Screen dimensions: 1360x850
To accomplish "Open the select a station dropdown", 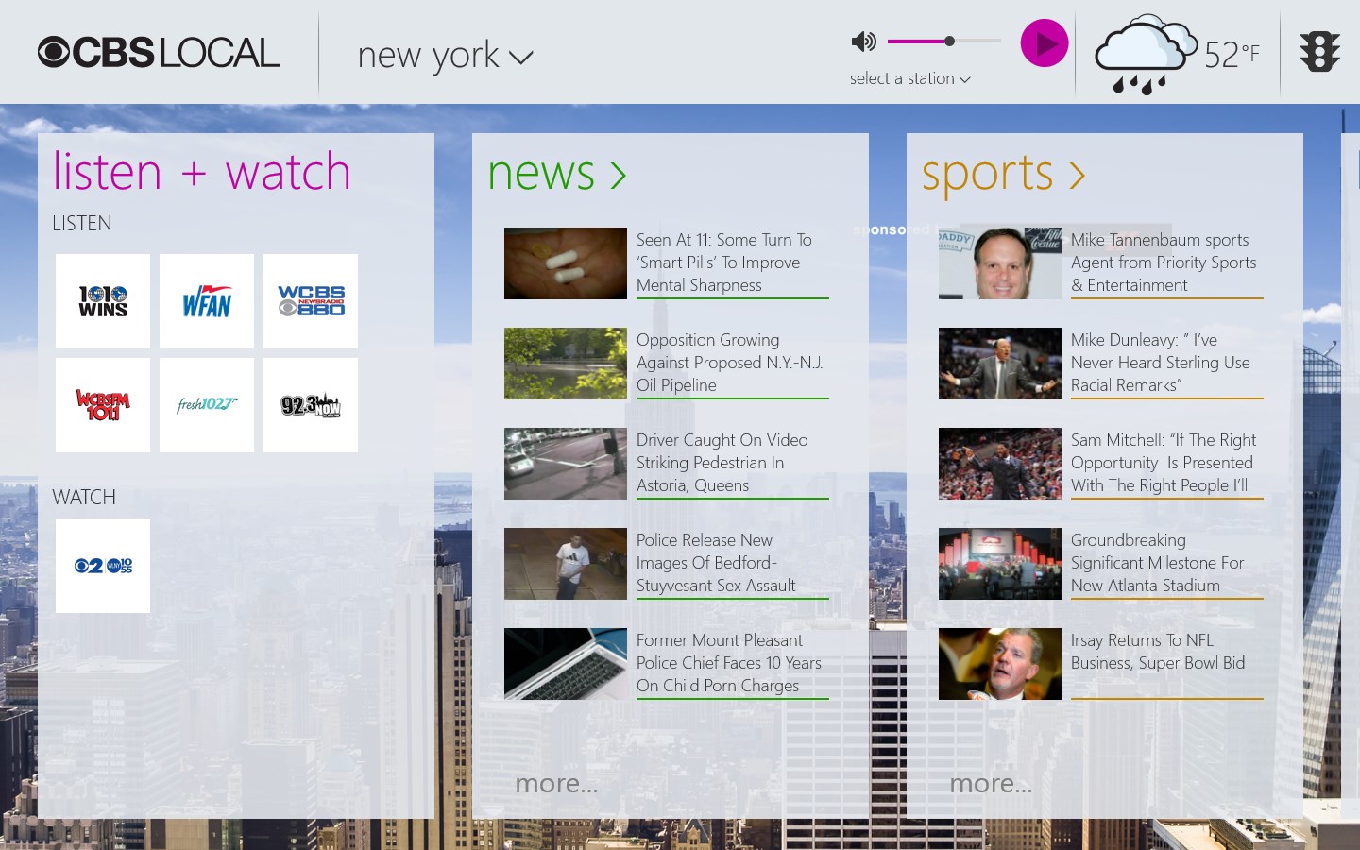I will coord(909,78).
